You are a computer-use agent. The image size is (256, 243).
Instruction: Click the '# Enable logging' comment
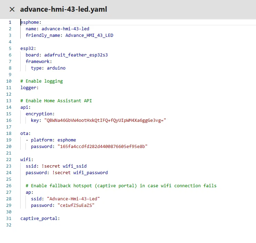pos(41,81)
